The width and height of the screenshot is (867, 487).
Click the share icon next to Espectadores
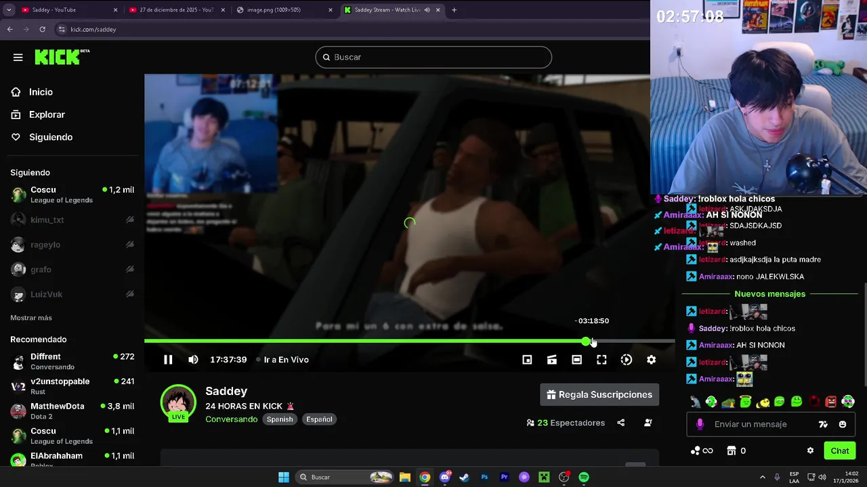(620, 423)
